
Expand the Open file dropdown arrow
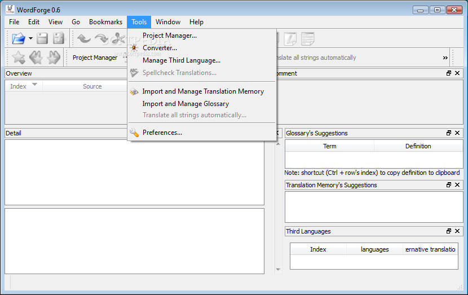[x=30, y=38]
